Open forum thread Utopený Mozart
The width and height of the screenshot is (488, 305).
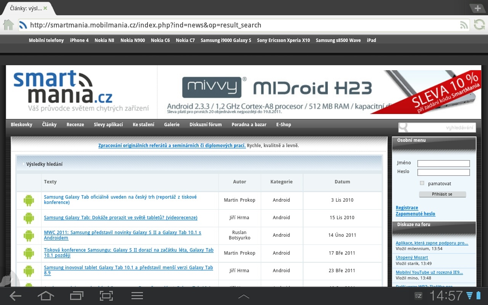[412, 258]
